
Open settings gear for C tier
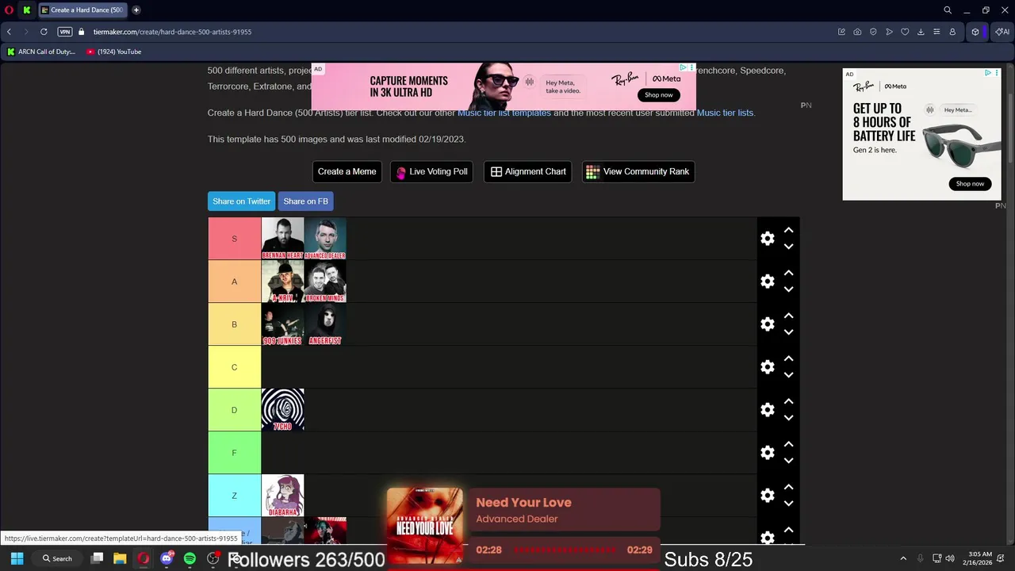click(768, 367)
